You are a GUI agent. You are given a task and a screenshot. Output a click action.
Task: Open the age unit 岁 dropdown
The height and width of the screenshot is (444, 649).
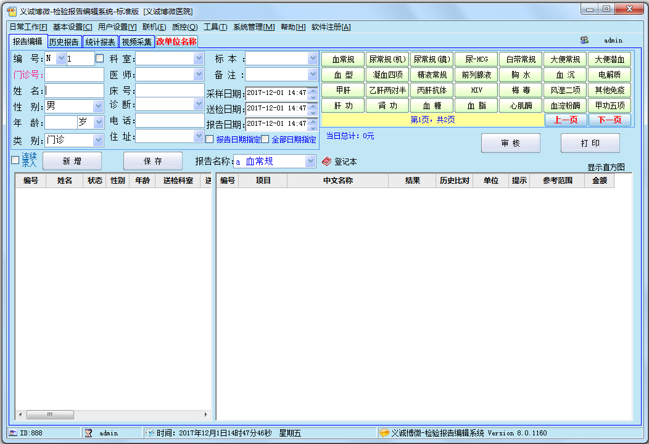(x=99, y=122)
